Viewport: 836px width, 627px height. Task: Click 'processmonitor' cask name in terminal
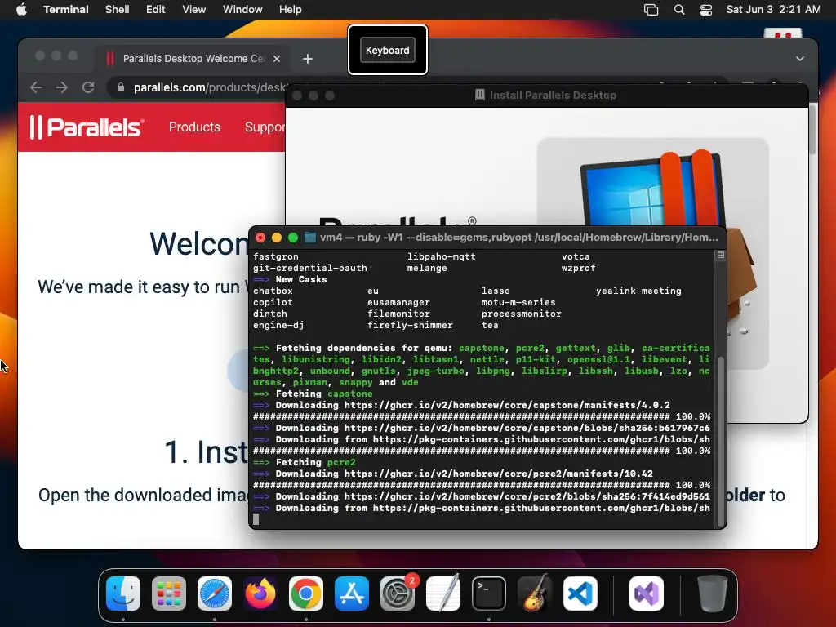pyautogui.click(x=521, y=314)
